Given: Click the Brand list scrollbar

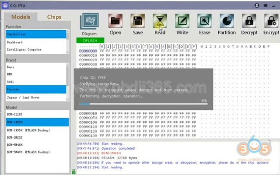Looking at the screenshot, I should [x=68, y=82].
